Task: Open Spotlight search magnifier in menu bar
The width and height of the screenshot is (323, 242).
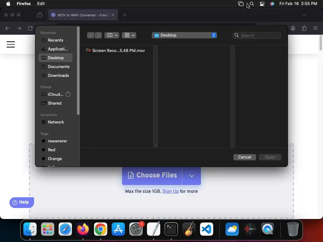Action: pyautogui.click(x=252, y=4)
